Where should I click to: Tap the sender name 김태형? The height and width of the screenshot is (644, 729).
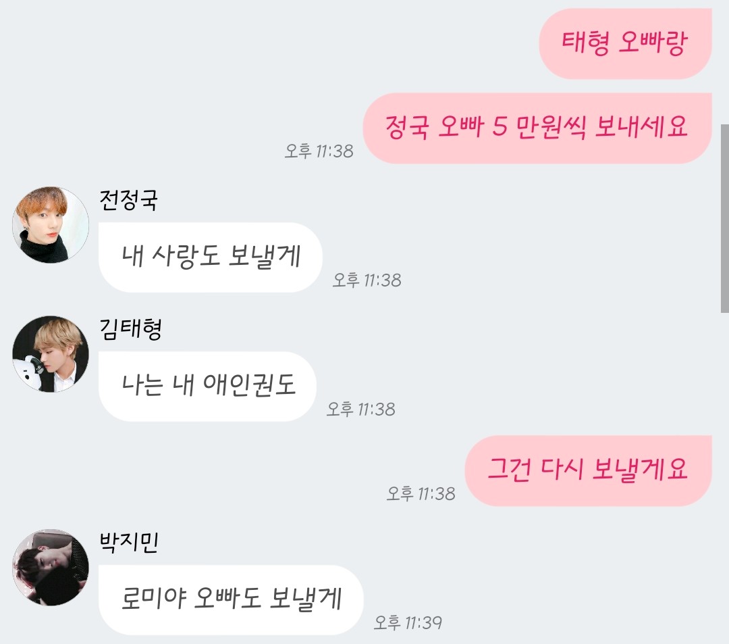pos(131,330)
